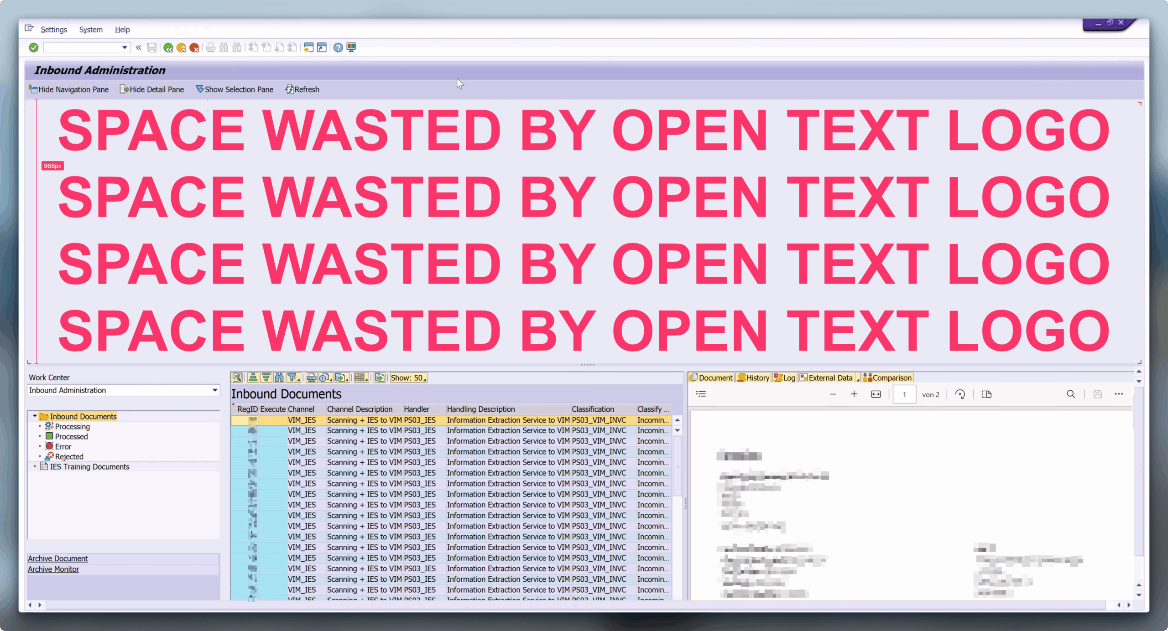This screenshot has height=631, width=1168.
Task: Zoom out using the PDF viewer minus
Action: (833, 394)
